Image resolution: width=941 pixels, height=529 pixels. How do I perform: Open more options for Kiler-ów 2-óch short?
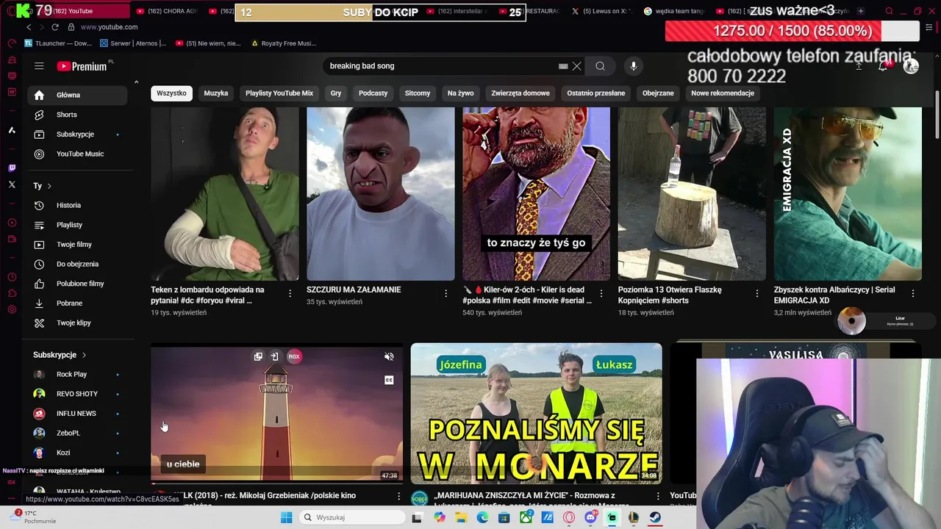tap(601, 293)
